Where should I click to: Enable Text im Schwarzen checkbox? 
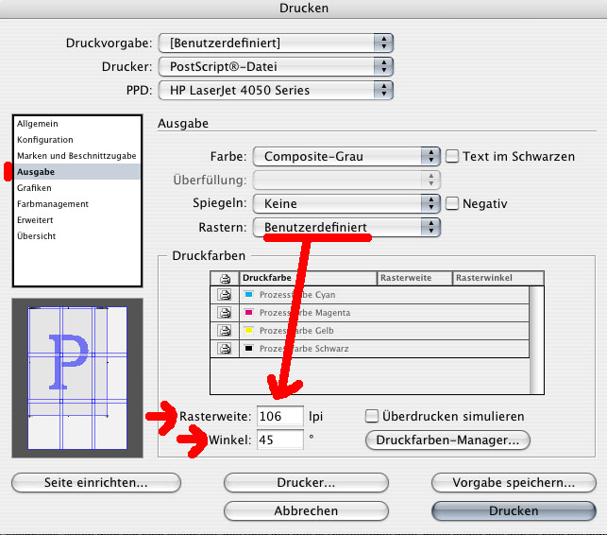(x=452, y=156)
